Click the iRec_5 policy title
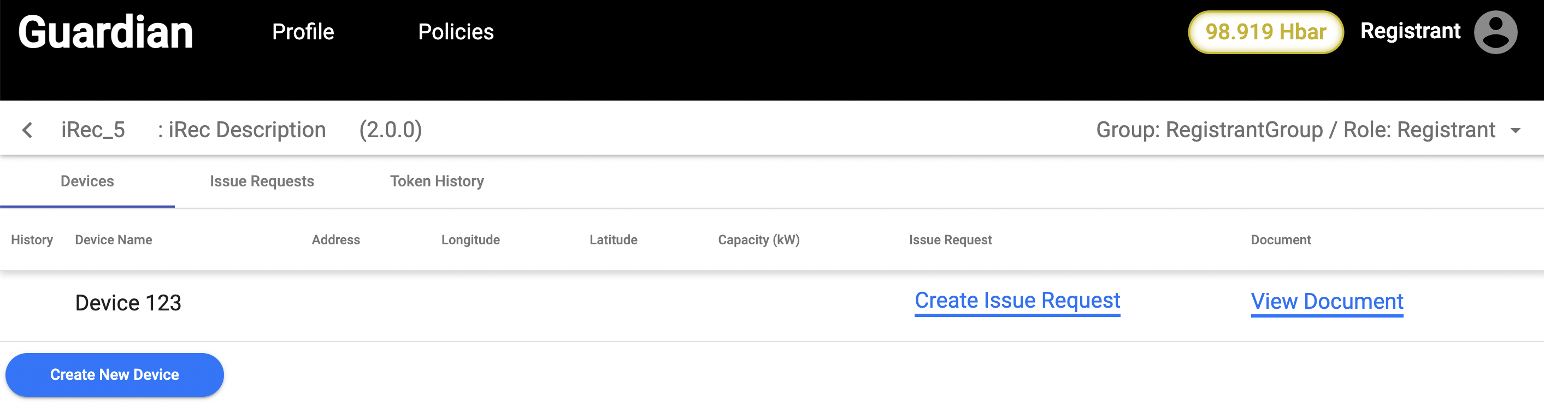Image resolution: width=1544 pixels, height=411 pixels. (x=93, y=130)
